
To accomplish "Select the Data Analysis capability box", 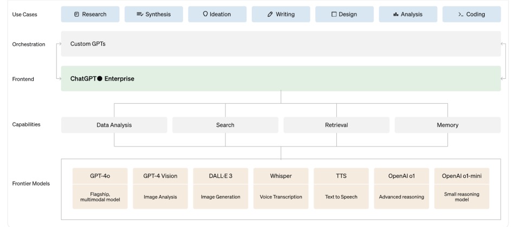I will (114, 125).
